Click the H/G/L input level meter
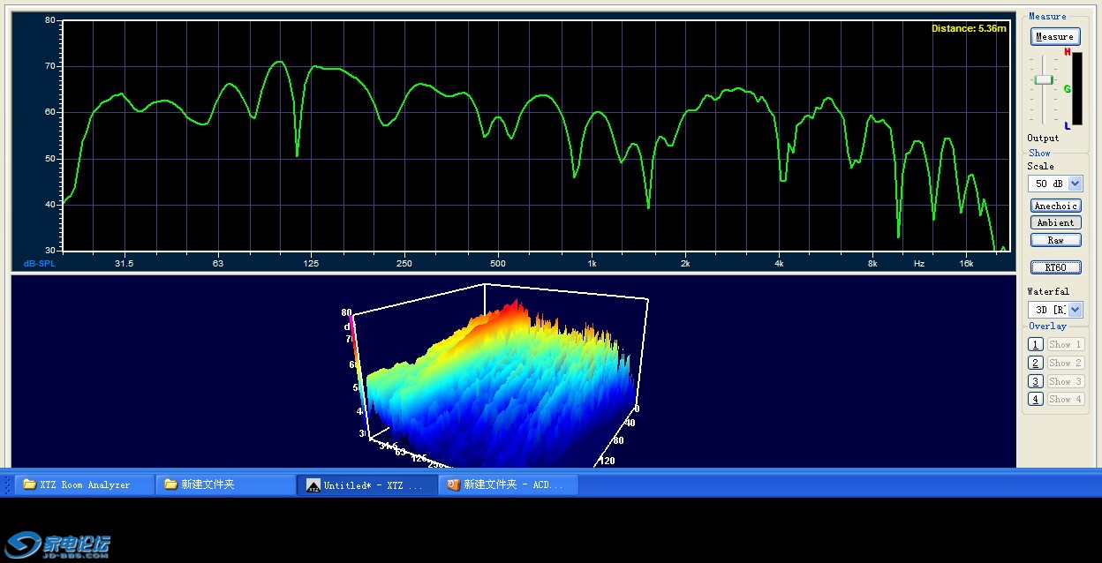The image size is (1102, 563). pyautogui.click(x=1076, y=88)
